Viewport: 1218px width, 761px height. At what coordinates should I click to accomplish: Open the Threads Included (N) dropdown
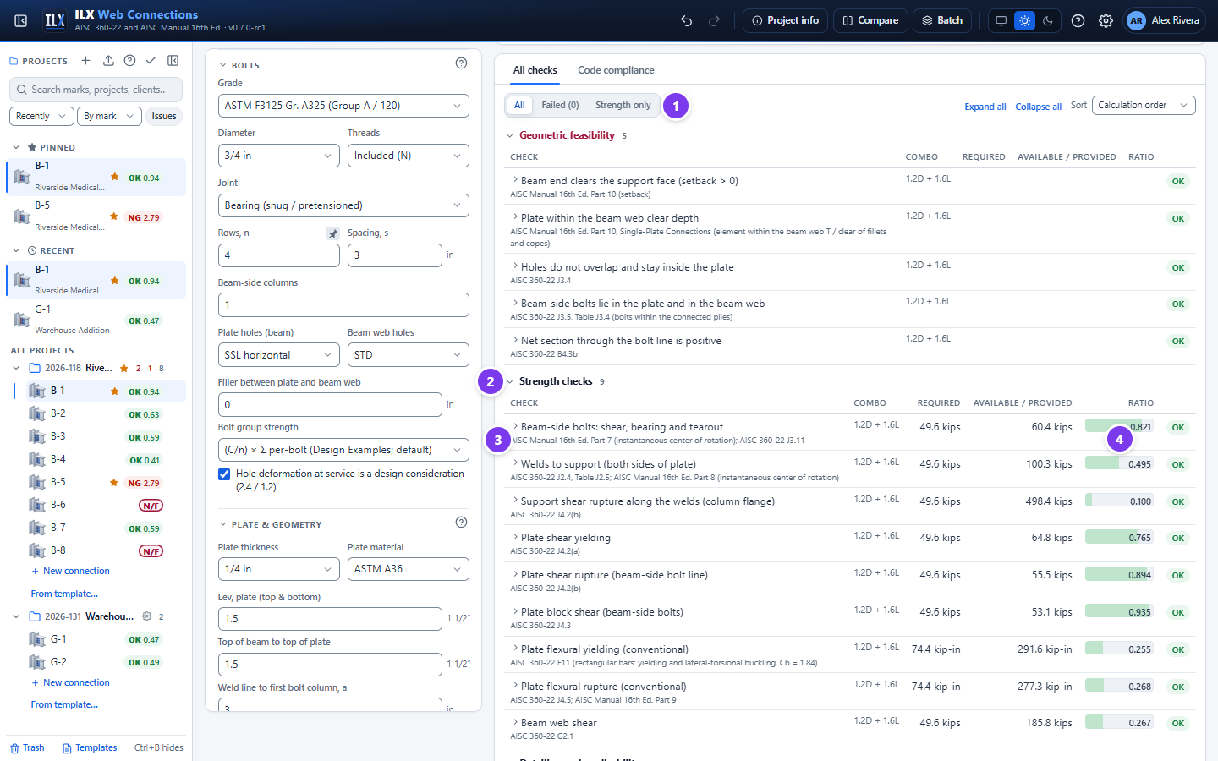[409, 156]
